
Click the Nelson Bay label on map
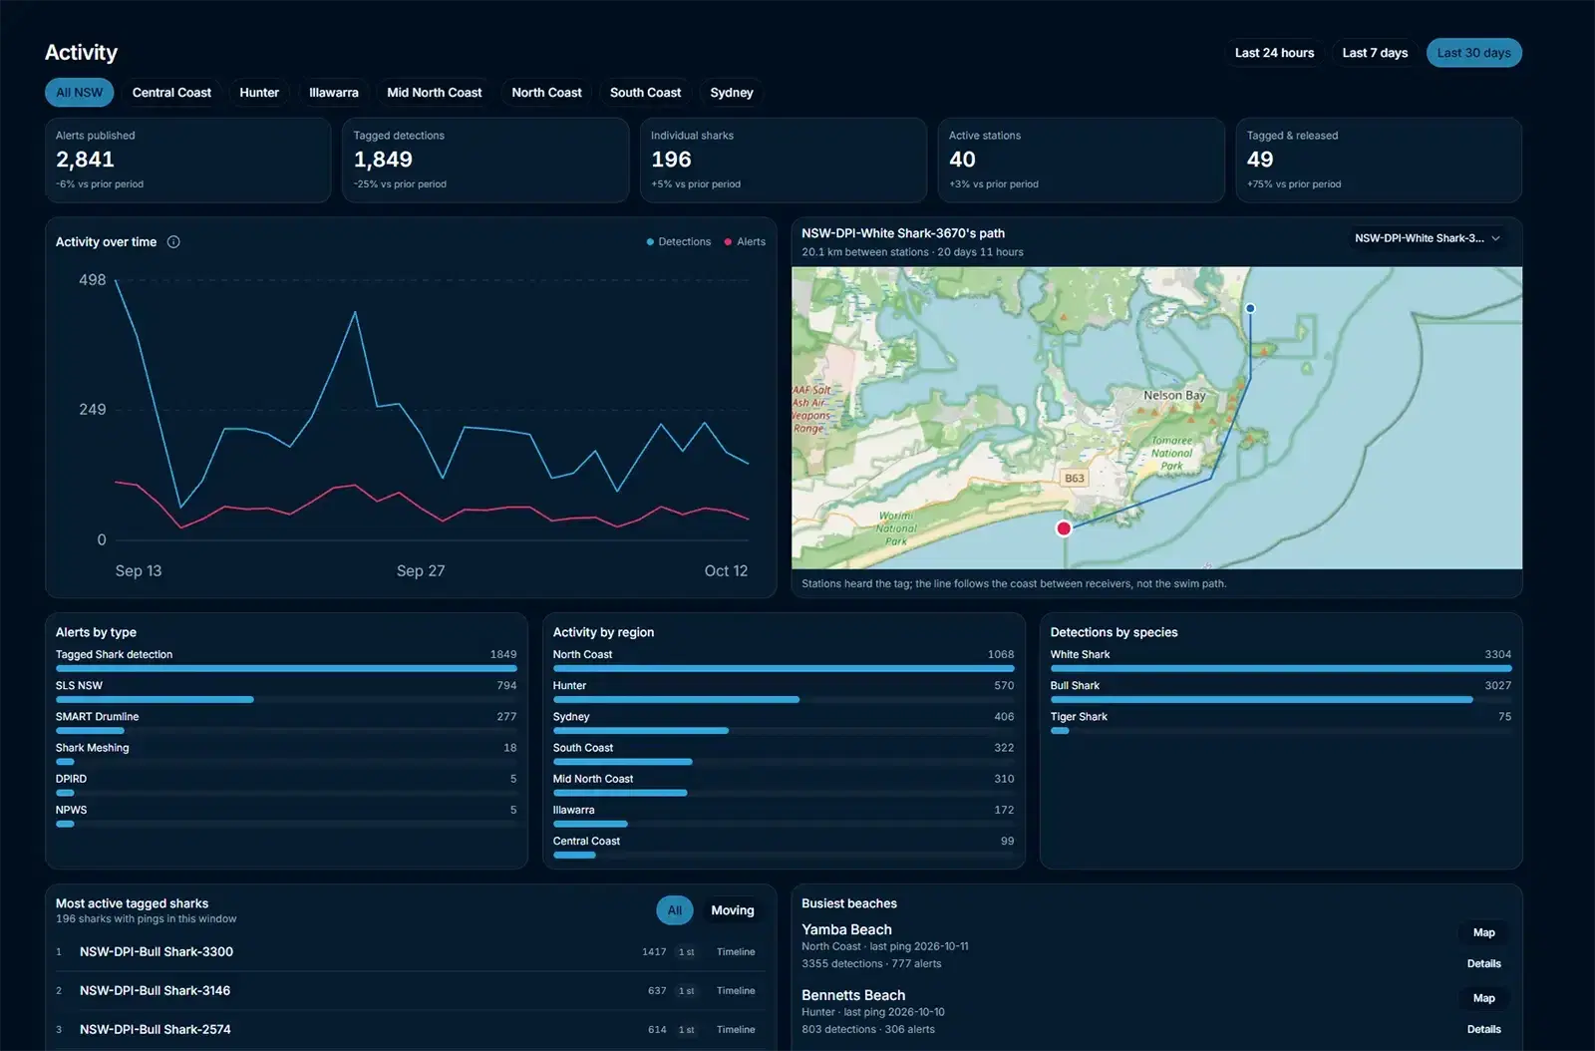pyautogui.click(x=1174, y=396)
